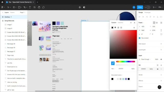Select the Move tool

pyautogui.click(x=8, y=7)
